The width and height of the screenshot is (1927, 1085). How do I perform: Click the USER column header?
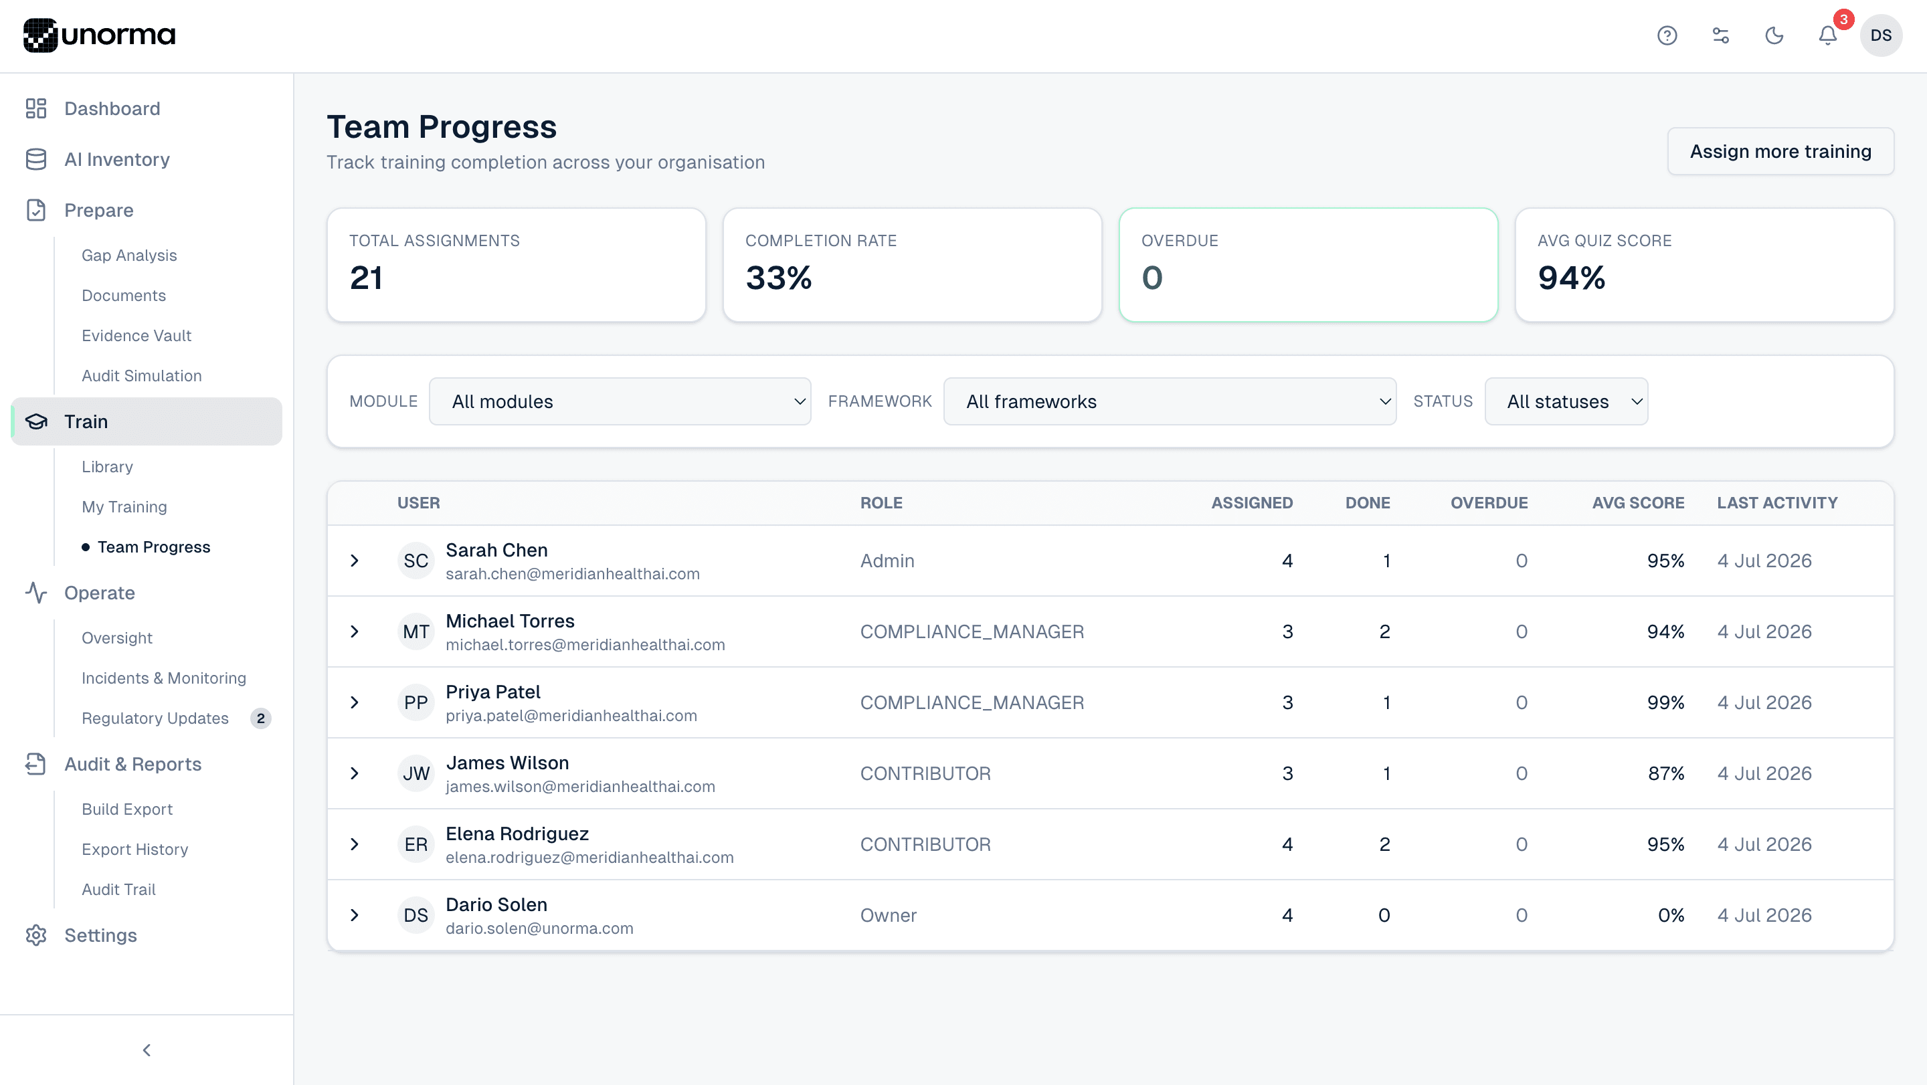418,503
